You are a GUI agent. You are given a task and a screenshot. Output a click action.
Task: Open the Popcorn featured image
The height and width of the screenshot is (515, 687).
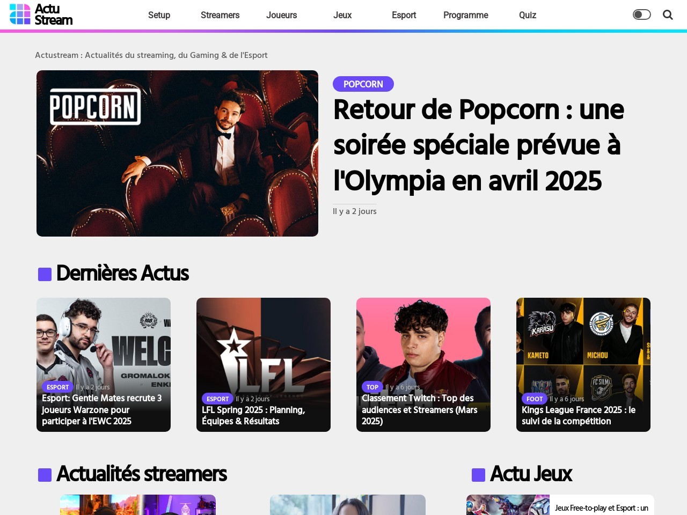177,153
